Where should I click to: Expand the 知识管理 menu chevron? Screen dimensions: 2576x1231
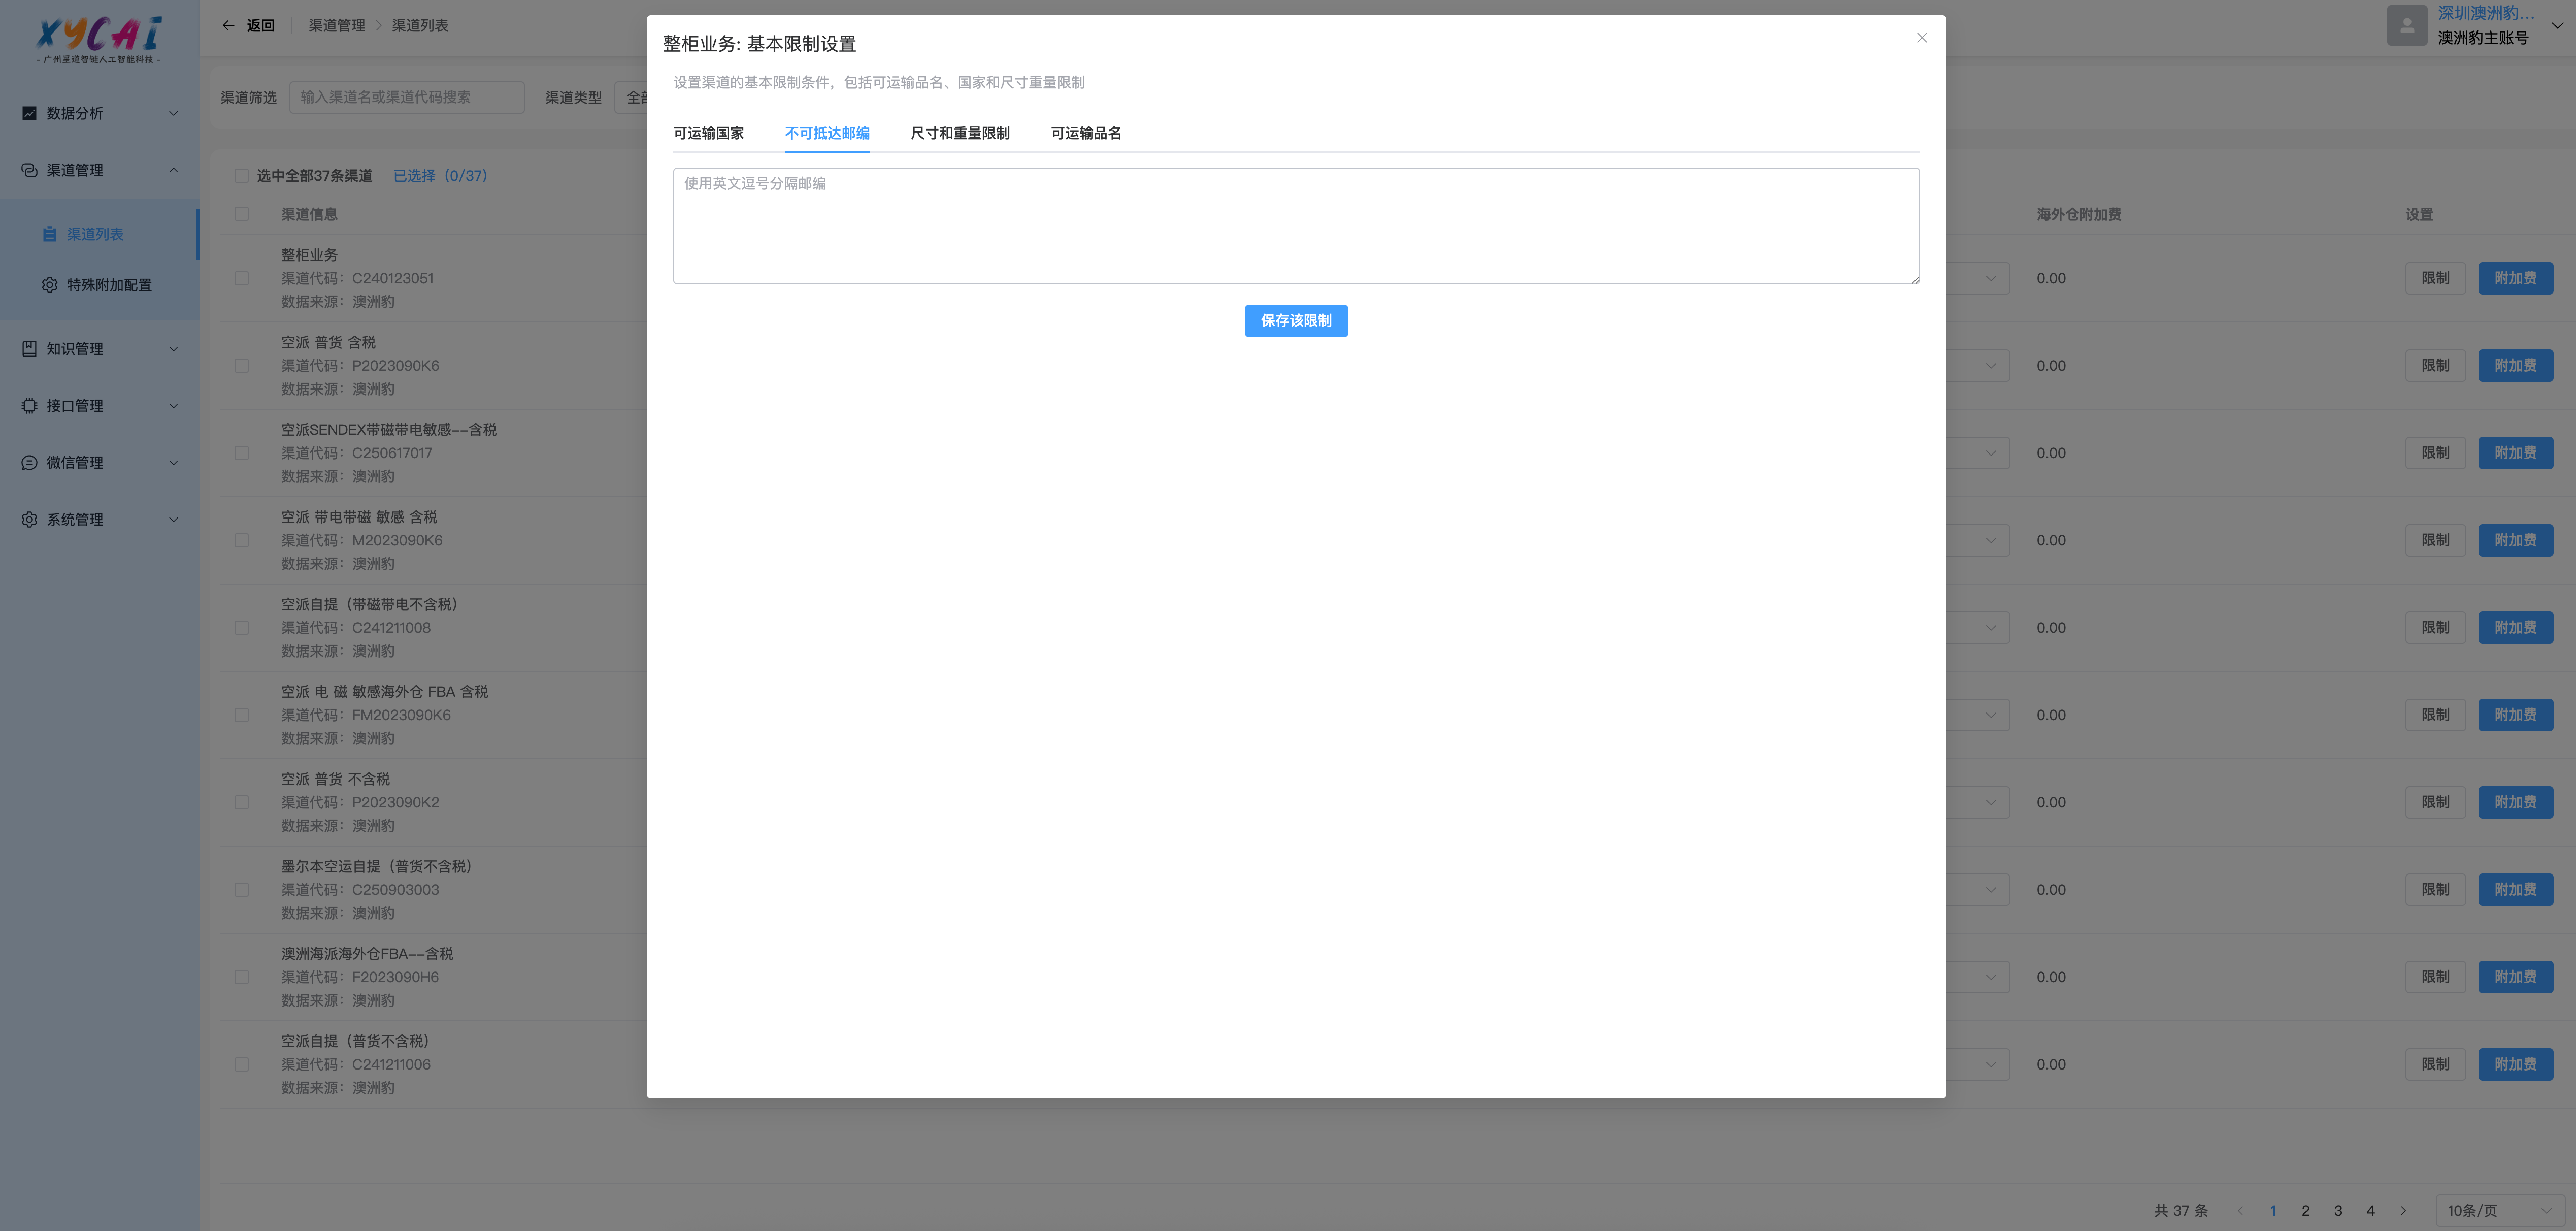(174, 349)
